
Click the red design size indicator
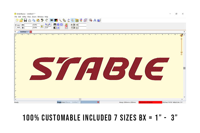tap(150, 102)
